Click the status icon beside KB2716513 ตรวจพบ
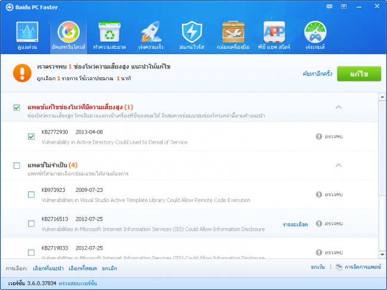Viewport: 387px width, 290px height. click(x=319, y=223)
